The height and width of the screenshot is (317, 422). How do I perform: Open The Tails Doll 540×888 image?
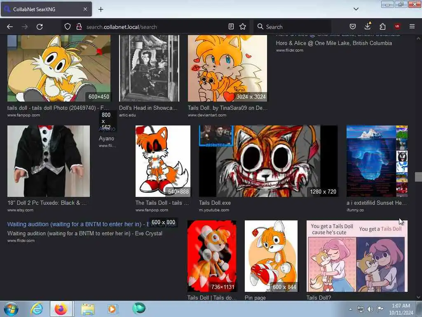coord(163,161)
